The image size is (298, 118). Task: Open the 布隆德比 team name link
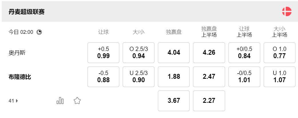20,77
